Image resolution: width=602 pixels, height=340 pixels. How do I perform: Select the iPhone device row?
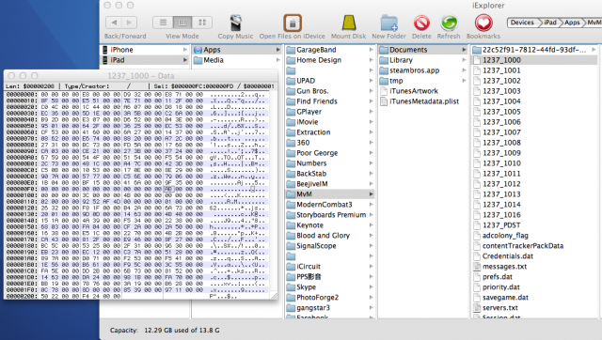click(145, 50)
